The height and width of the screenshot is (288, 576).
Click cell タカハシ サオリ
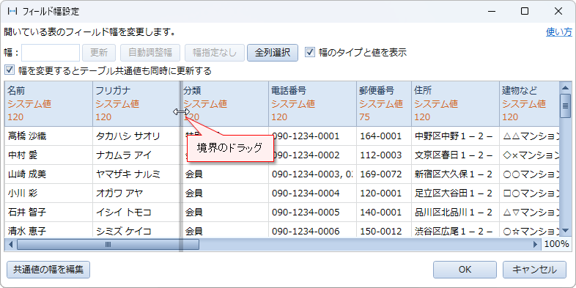136,136
